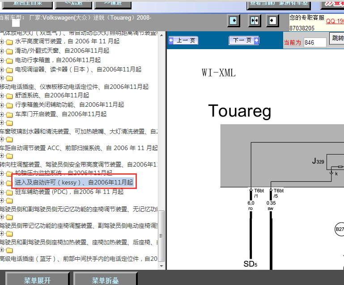This screenshot has width=344, height=285.
Task: Click folder icon of 舒适系统
Action: pyautogui.click(x=9, y=96)
